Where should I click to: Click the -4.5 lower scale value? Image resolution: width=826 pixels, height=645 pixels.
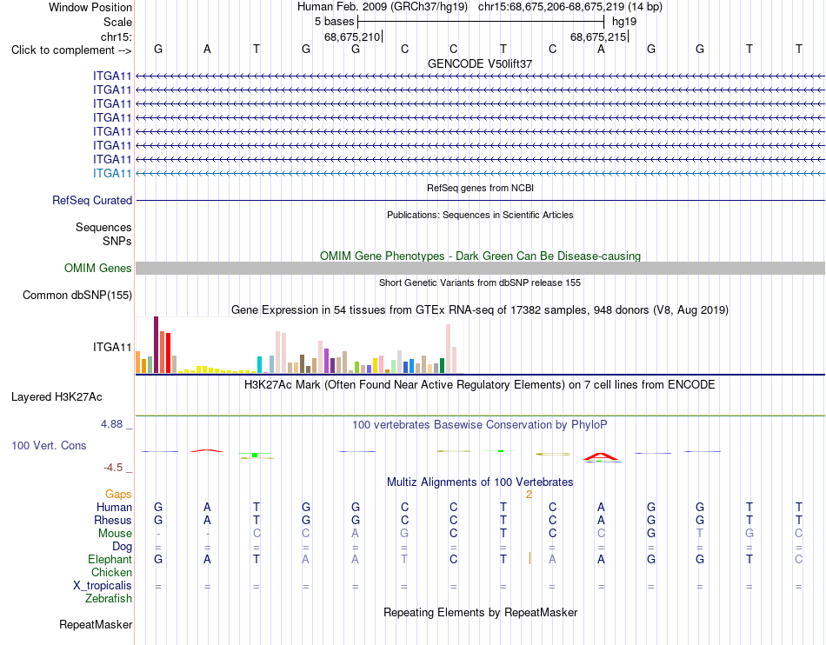click(x=113, y=468)
